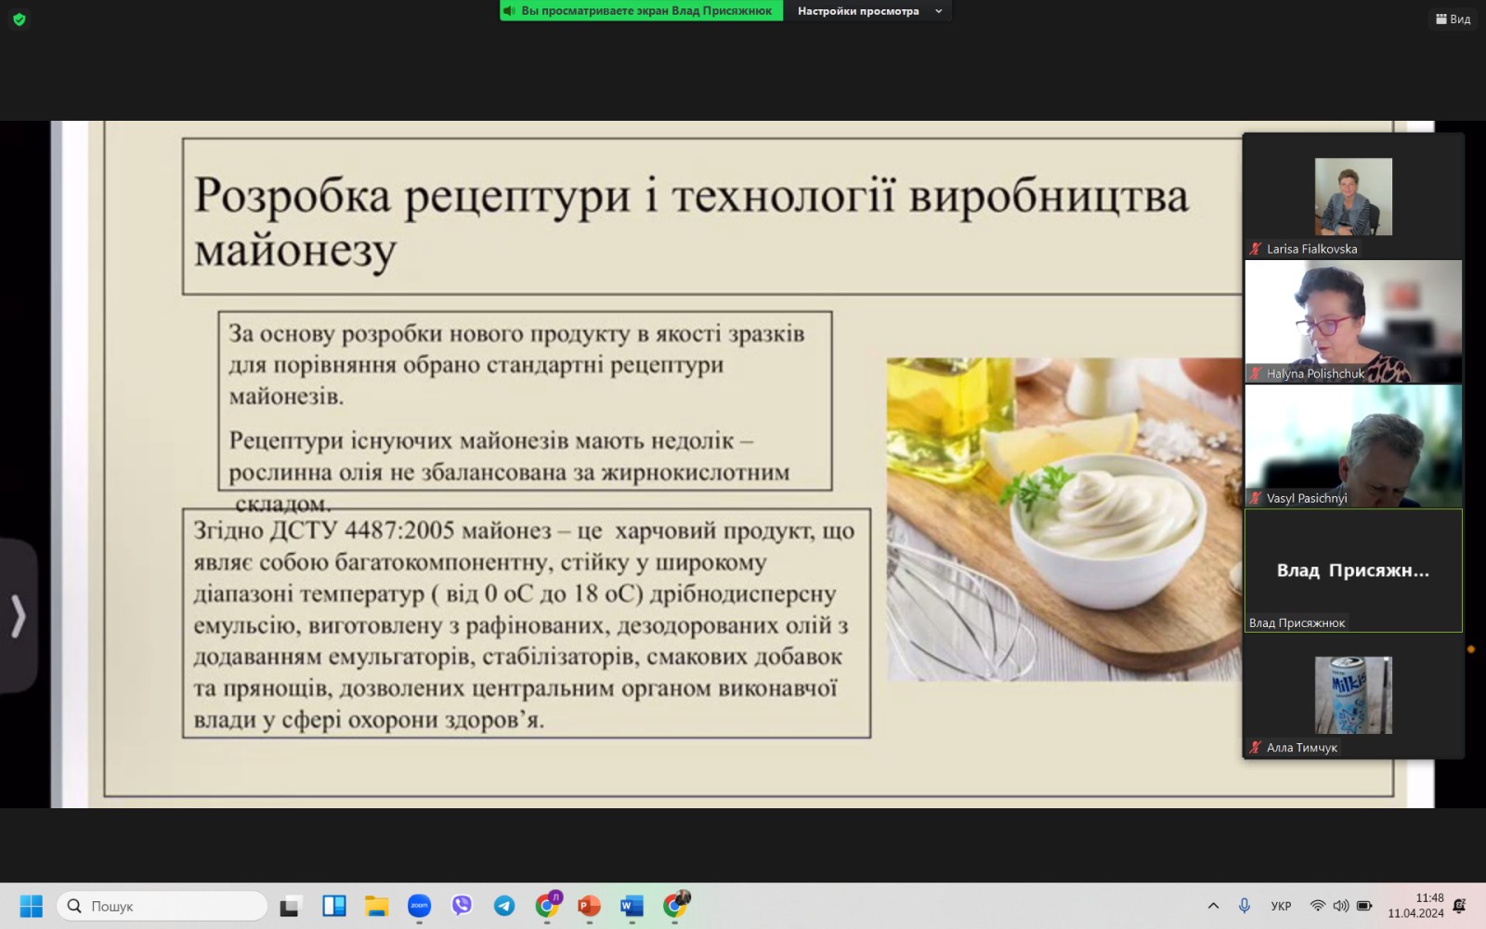The height and width of the screenshot is (929, 1486).
Task: Click the green encryption shield icon
Action: 19,20
